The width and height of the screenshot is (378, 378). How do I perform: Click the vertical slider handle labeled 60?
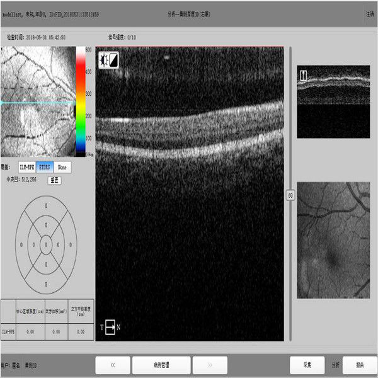[x=290, y=195]
